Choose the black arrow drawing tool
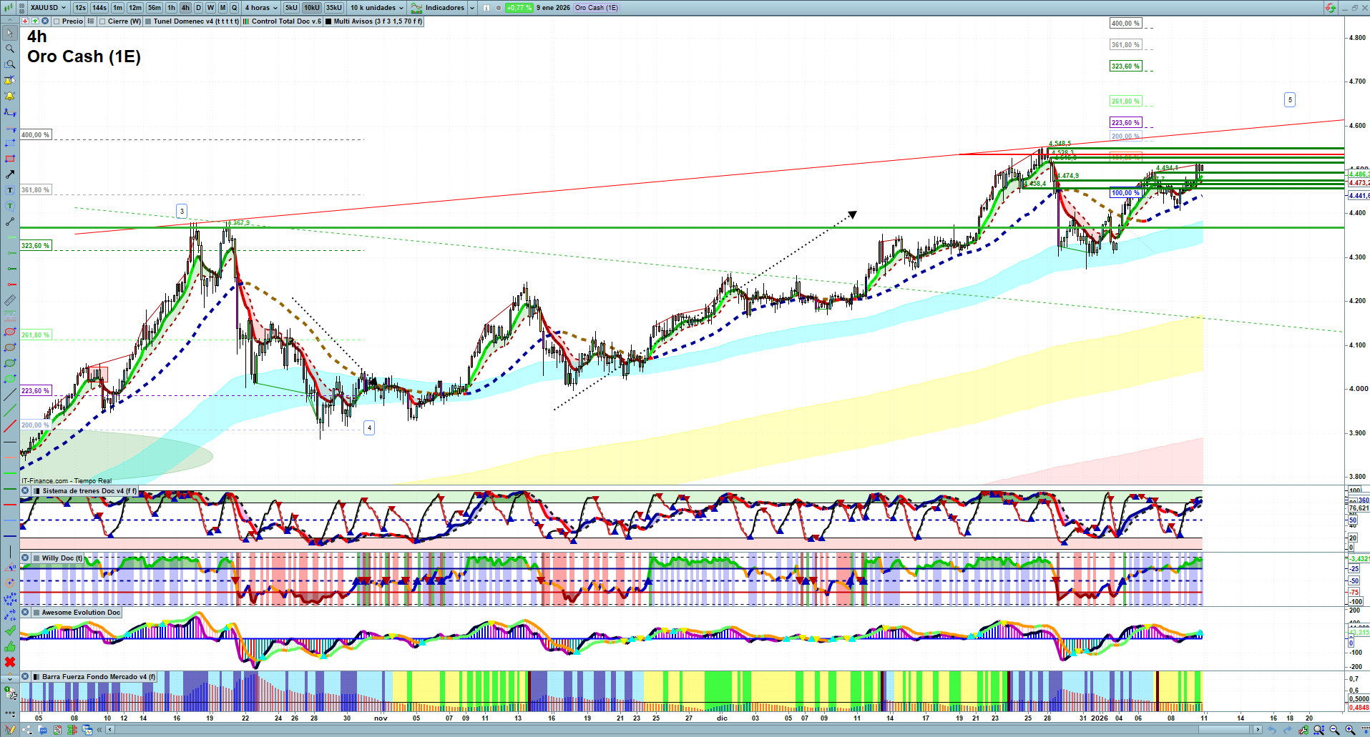The height and width of the screenshot is (737, 1370). (10, 174)
